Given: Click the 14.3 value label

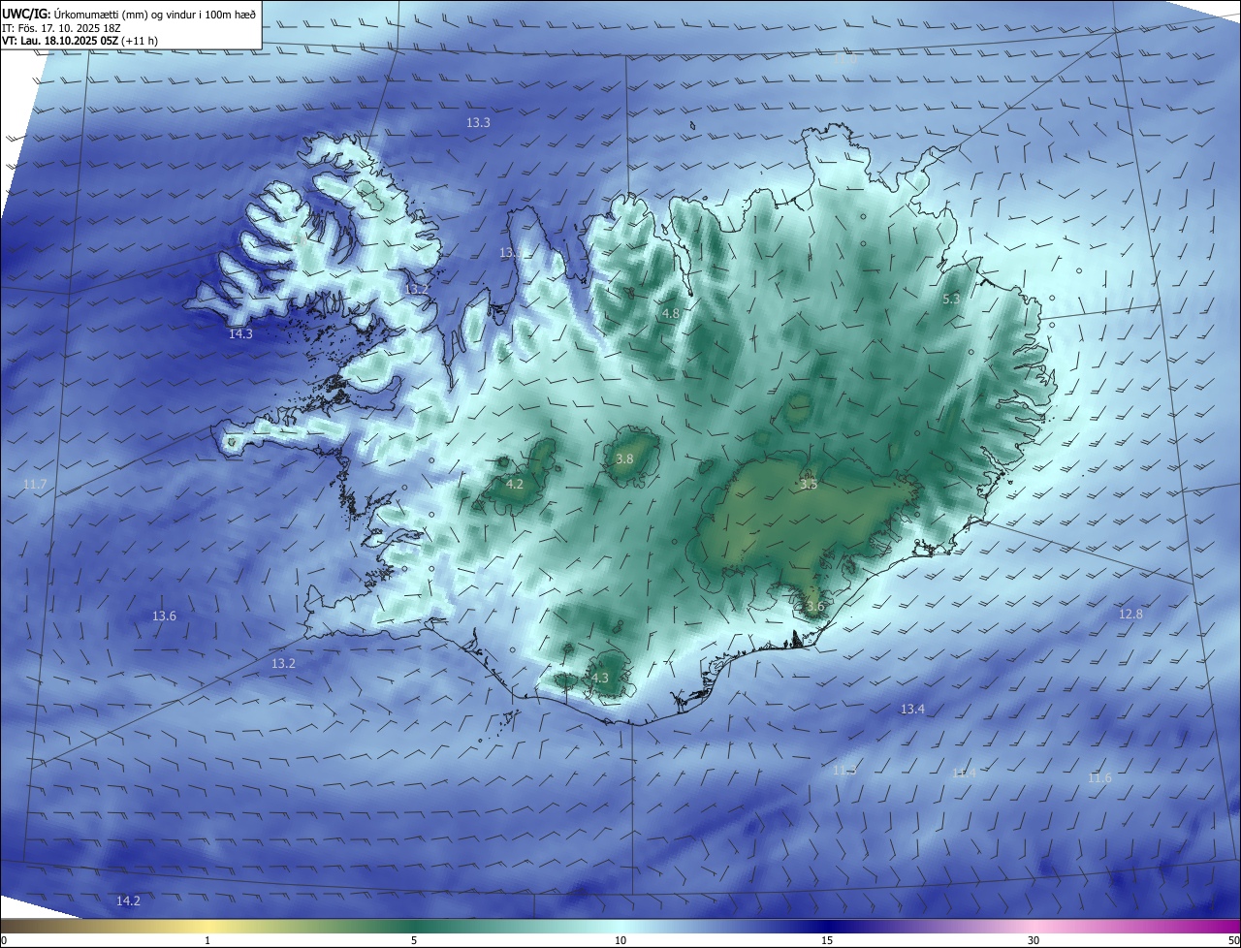Looking at the screenshot, I should click(240, 334).
